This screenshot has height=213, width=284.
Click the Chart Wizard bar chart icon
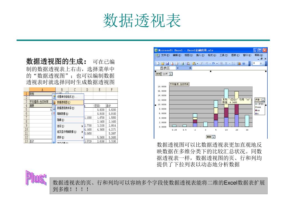pos(239,64)
